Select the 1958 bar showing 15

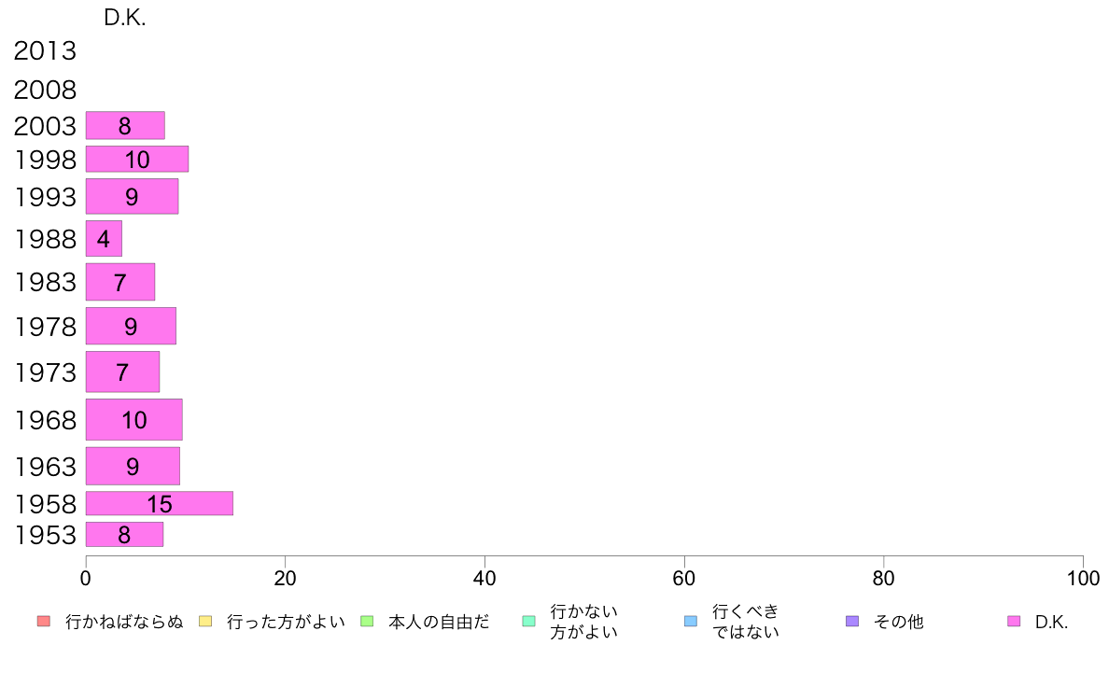coord(159,503)
